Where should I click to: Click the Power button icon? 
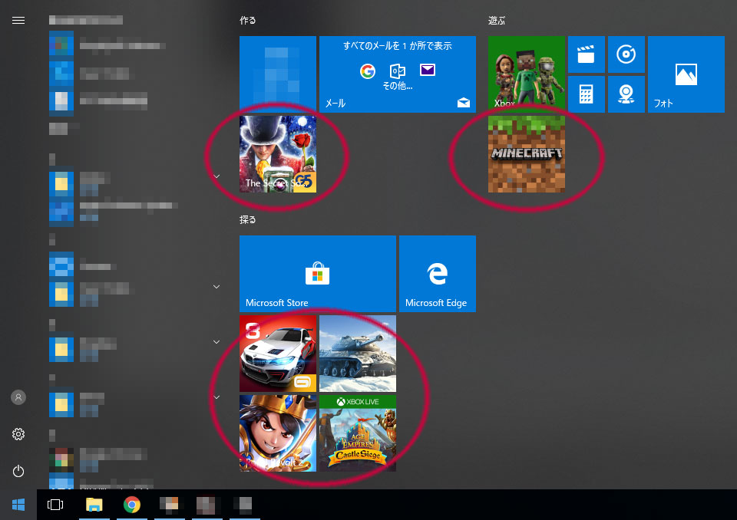click(x=18, y=471)
